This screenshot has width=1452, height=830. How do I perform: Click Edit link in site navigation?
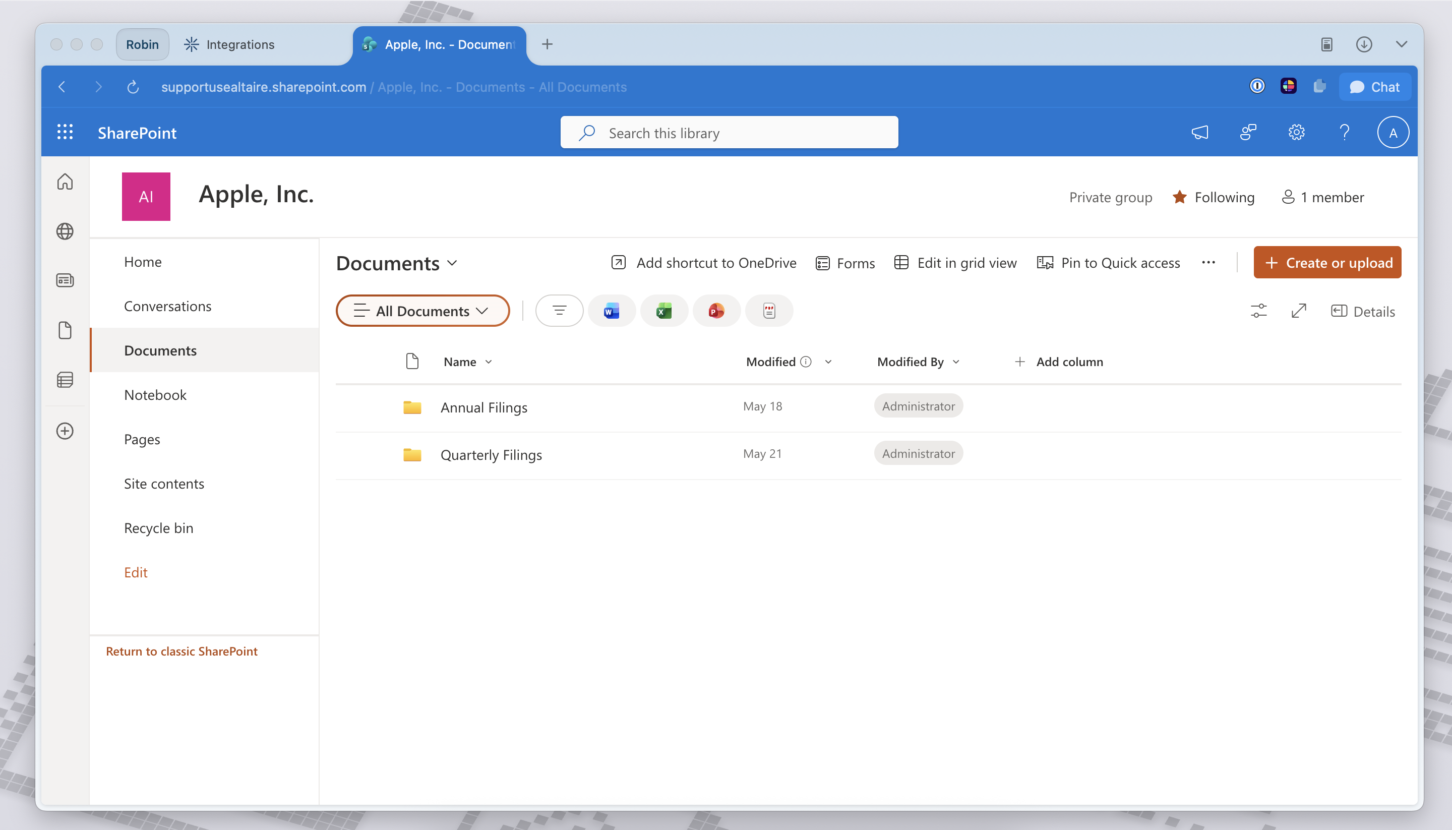pos(136,573)
